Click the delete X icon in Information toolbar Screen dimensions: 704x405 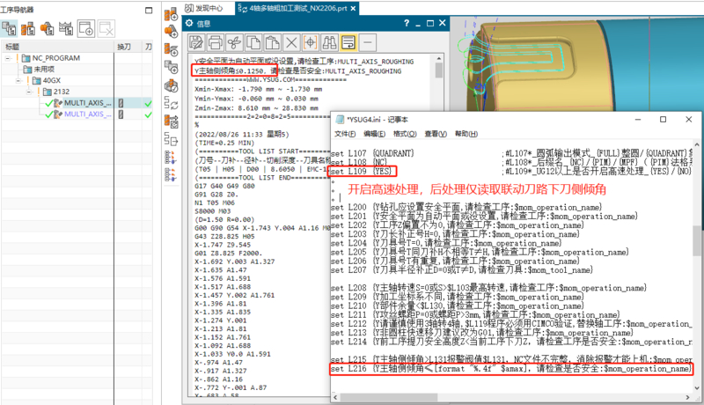point(291,41)
